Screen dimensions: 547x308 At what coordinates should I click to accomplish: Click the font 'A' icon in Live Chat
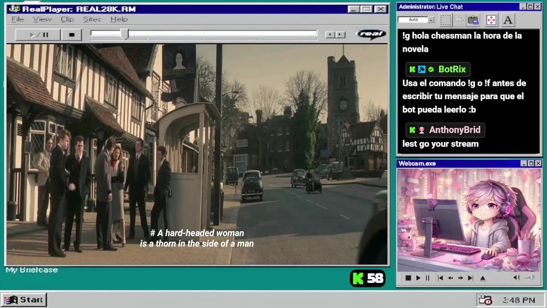tap(508, 20)
